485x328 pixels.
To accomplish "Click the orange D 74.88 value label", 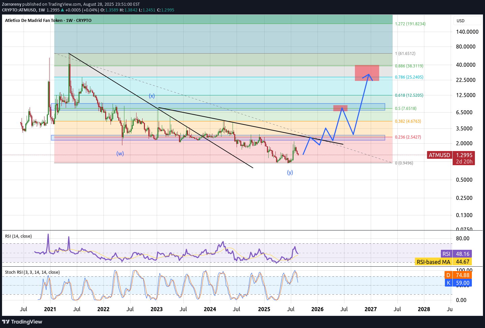I will pos(458,275).
